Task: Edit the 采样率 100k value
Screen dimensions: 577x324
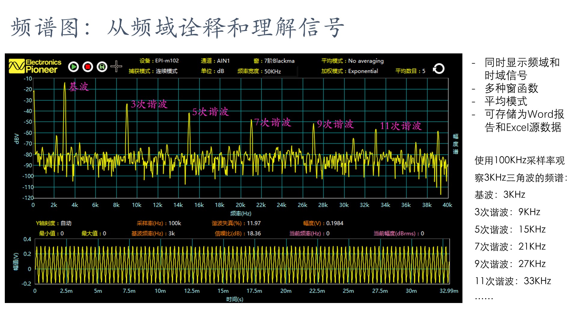Action: [x=175, y=223]
